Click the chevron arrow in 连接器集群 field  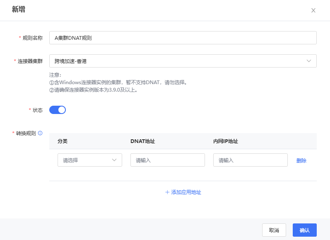coord(309,61)
